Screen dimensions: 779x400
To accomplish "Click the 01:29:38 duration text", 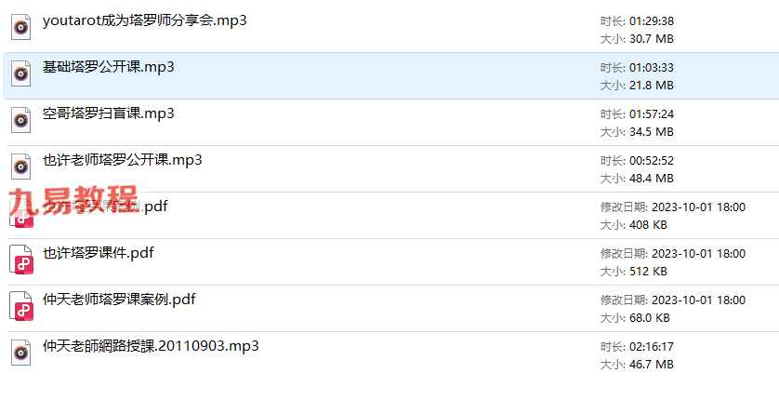I will tap(652, 21).
